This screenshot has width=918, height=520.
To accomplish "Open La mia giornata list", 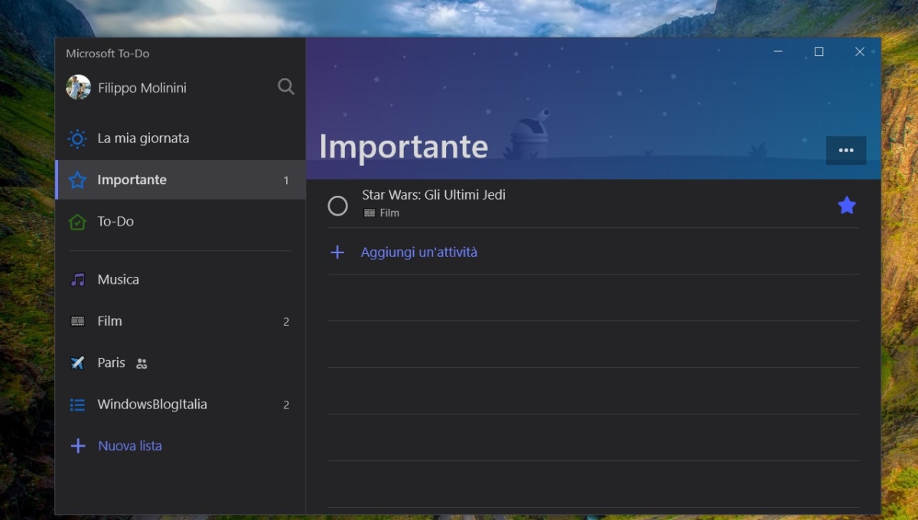I will [181, 138].
